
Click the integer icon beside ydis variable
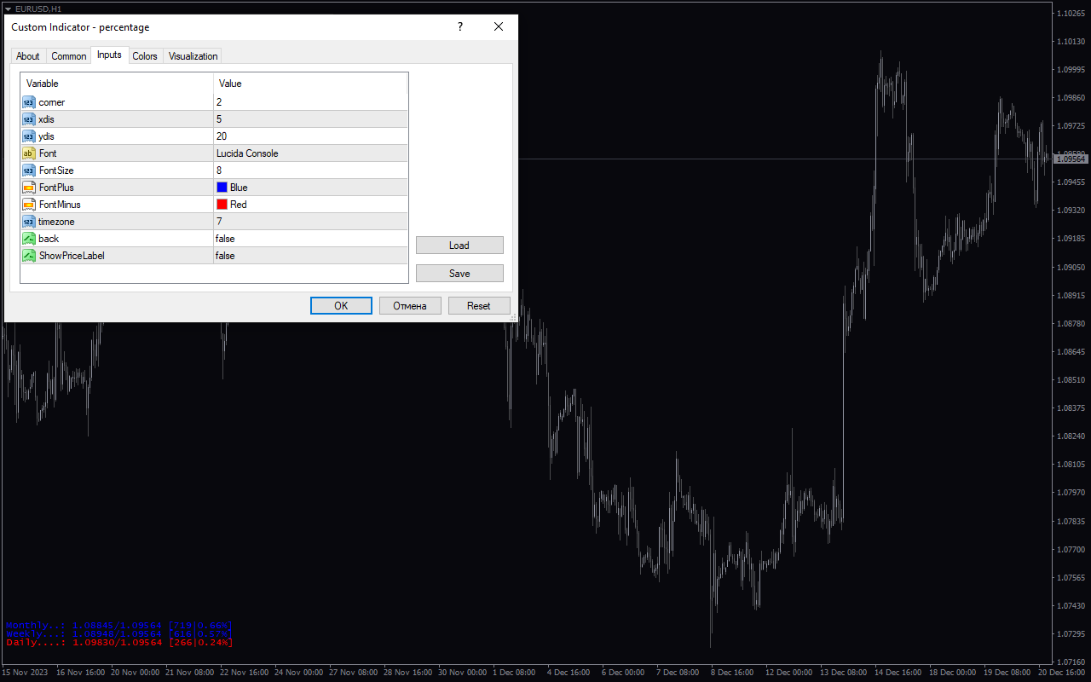[29, 136]
